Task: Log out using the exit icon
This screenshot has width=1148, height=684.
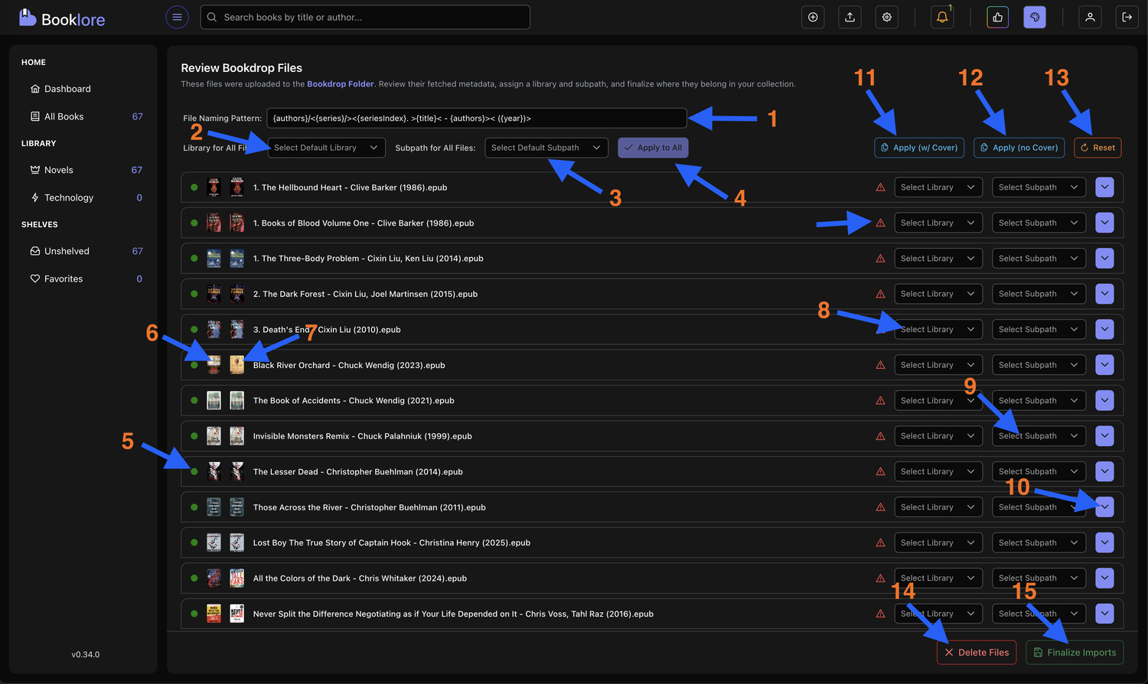Action: coord(1127,16)
